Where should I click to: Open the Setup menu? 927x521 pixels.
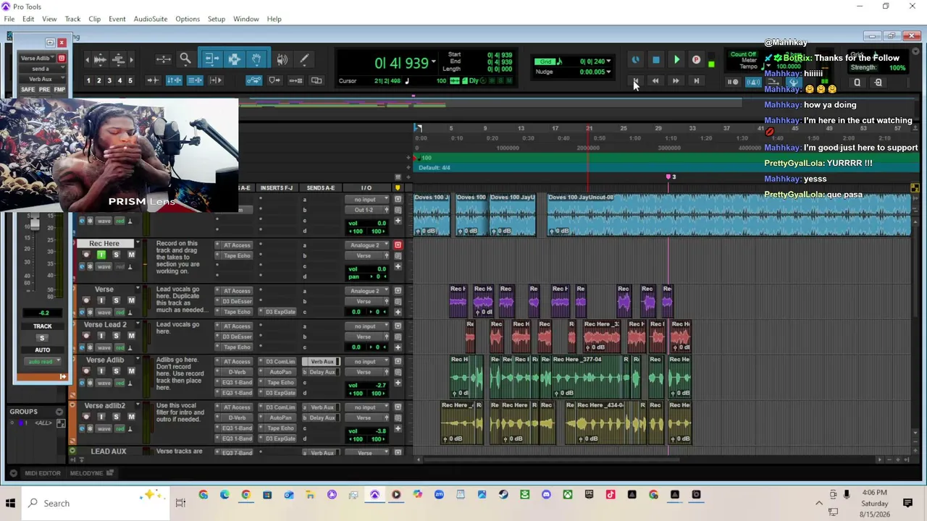click(216, 19)
